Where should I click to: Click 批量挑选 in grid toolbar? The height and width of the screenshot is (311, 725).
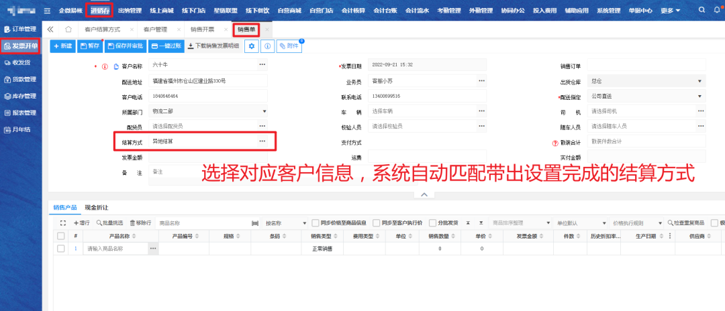point(109,223)
